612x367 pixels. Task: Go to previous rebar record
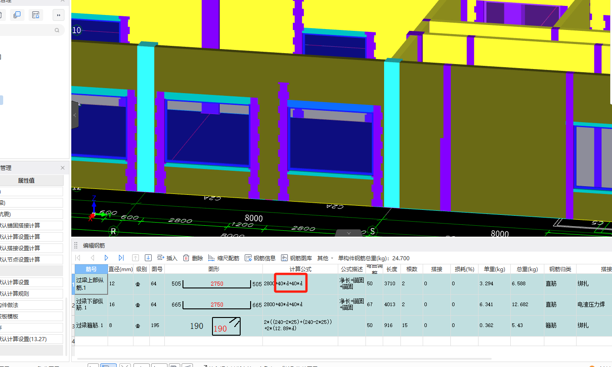point(92,258)
